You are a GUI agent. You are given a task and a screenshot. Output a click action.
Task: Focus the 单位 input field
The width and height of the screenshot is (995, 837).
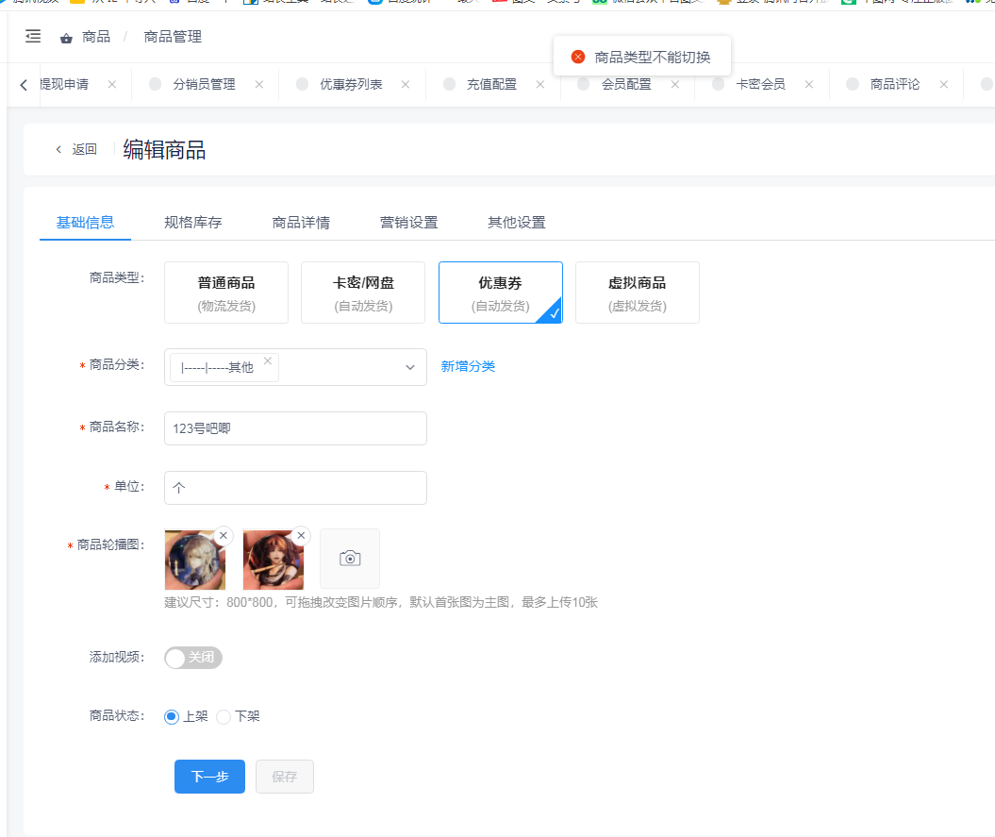pos(296,488)
